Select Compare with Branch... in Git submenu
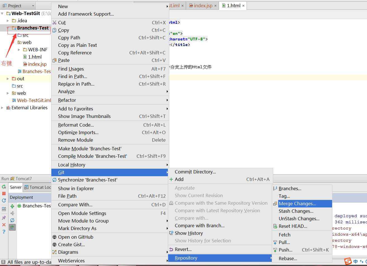This screenshot has width=367, height=266. click(220, 226)
